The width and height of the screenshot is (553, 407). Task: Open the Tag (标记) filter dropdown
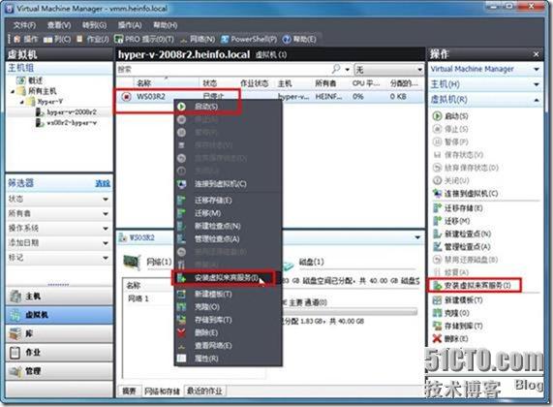pyautogui.click(x=106, y=258)
